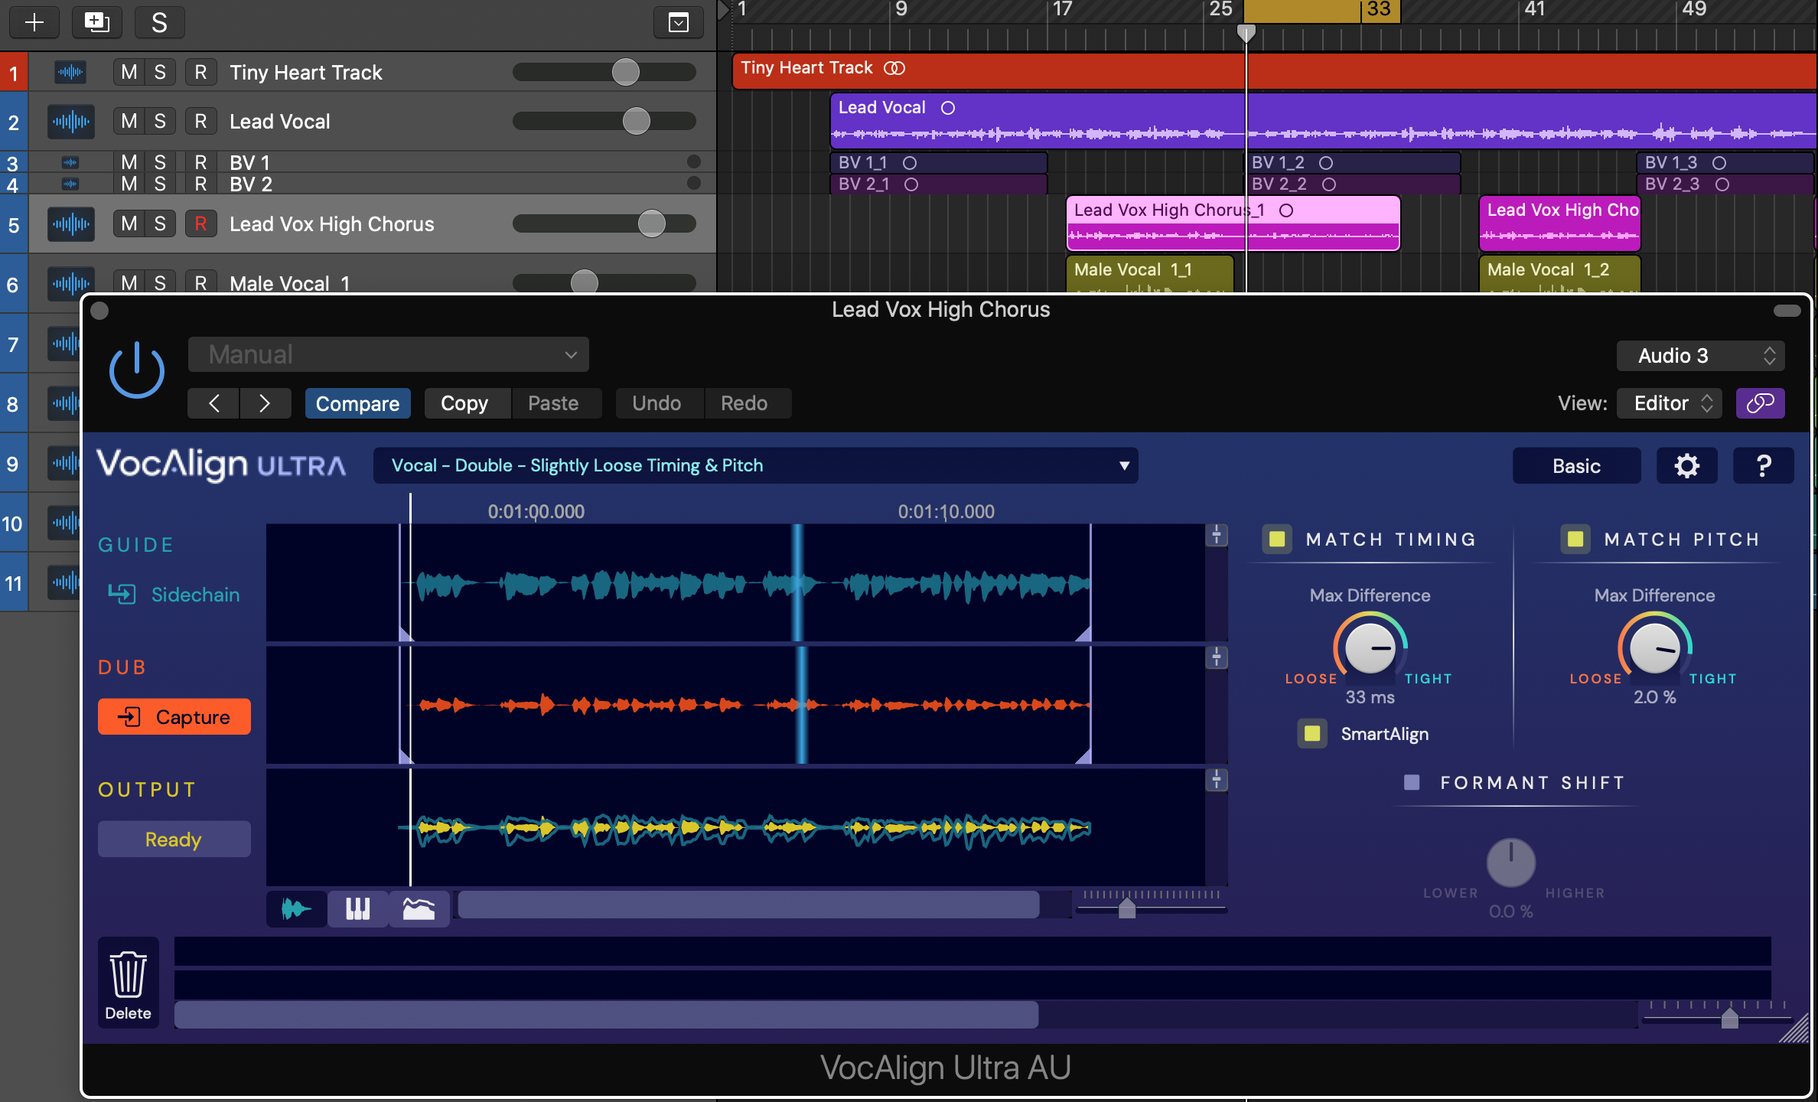Click the Delete trash can icon
The width and height of the screenshot is (1818, 1102).
tap(128, 975)
